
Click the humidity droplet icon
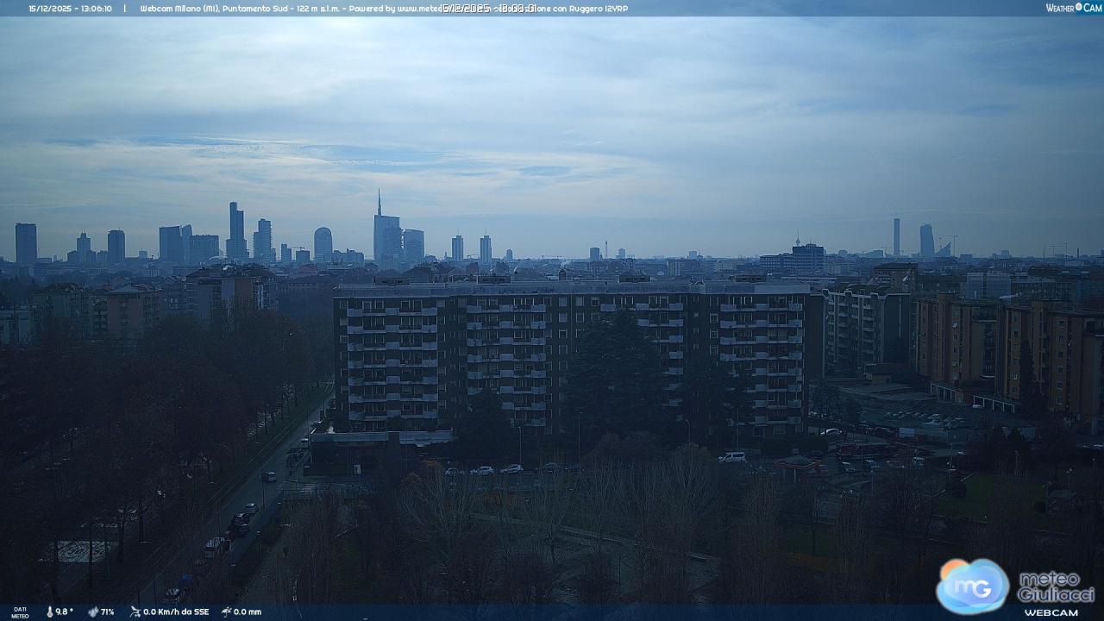(92, 612)
